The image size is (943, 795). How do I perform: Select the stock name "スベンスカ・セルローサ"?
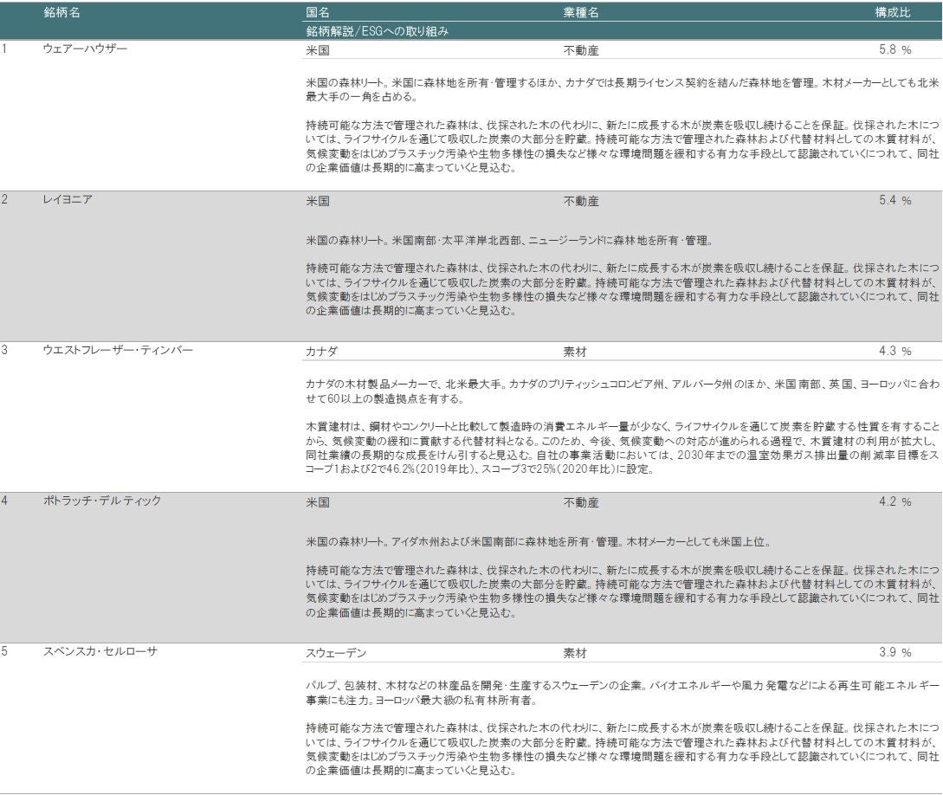(100, 651)
